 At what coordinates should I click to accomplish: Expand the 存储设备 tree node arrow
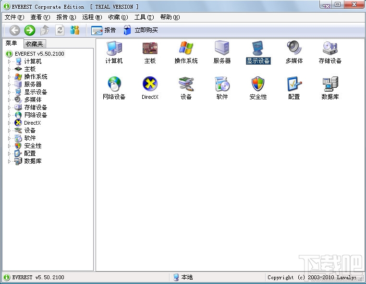pyautogui.click(x=9, y=108)
